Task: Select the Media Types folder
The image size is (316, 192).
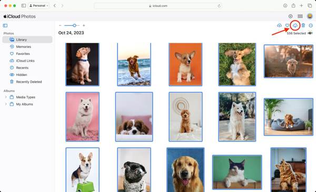Action: pyautogui.click(x=26, y=97)
